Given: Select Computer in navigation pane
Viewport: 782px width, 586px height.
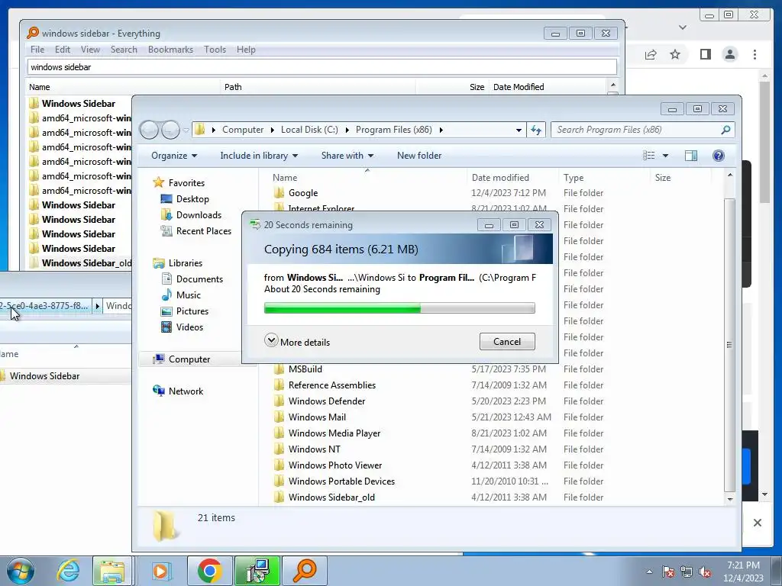Looking at the screenshot, I should [x=189, y=359].
